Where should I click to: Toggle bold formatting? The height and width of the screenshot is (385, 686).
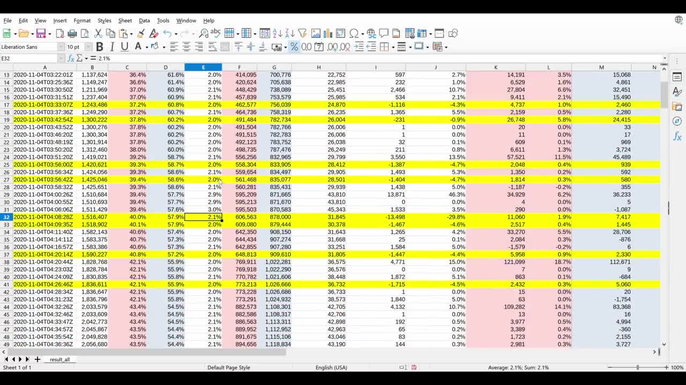[99, 47]
